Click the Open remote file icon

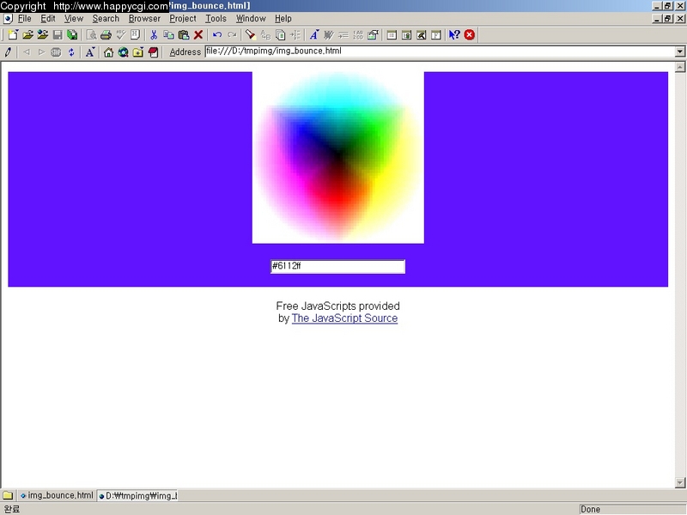pos(42,34)
